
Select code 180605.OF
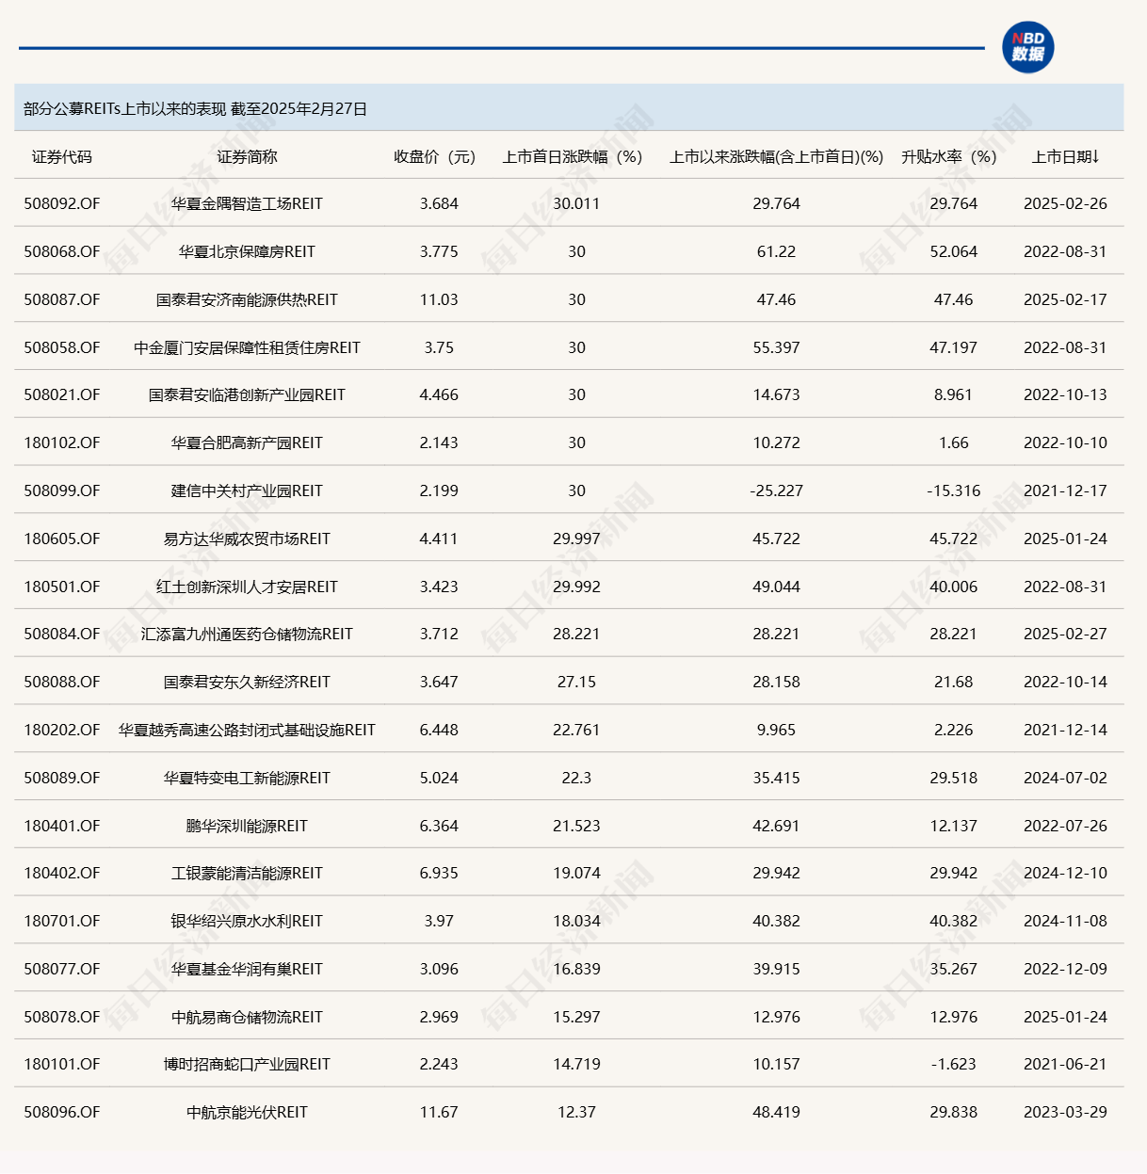click(x=62, y=539)
